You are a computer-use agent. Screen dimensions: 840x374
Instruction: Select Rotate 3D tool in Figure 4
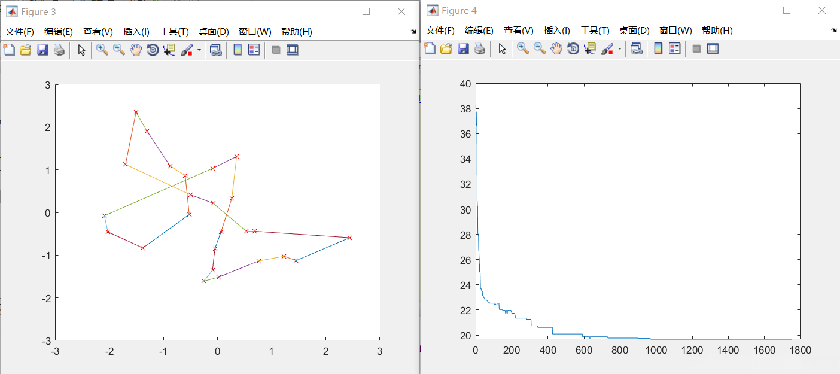point(573,50)
